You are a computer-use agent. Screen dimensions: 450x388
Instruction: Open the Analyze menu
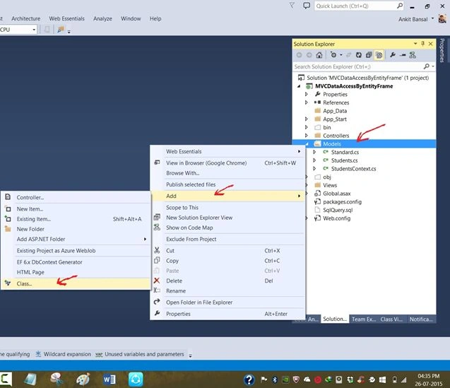point(102,18)
